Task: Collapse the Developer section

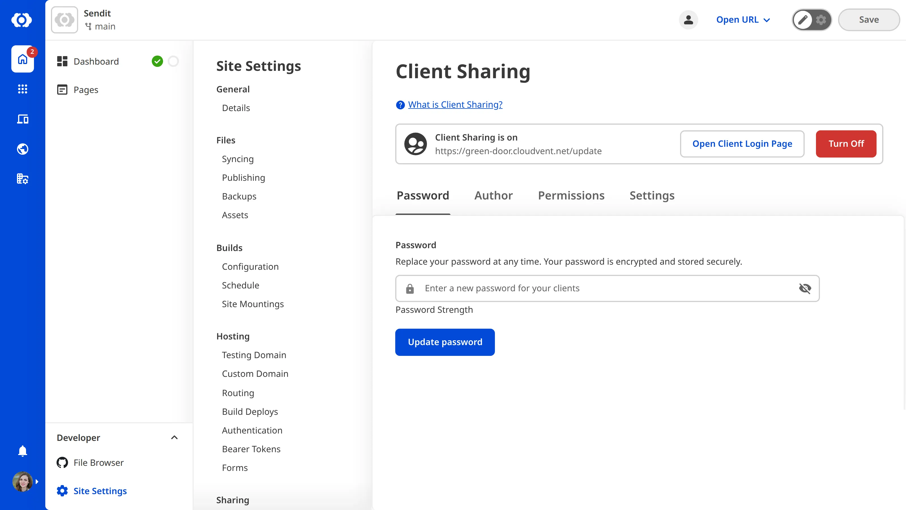Action: click(x=174, y=437)
